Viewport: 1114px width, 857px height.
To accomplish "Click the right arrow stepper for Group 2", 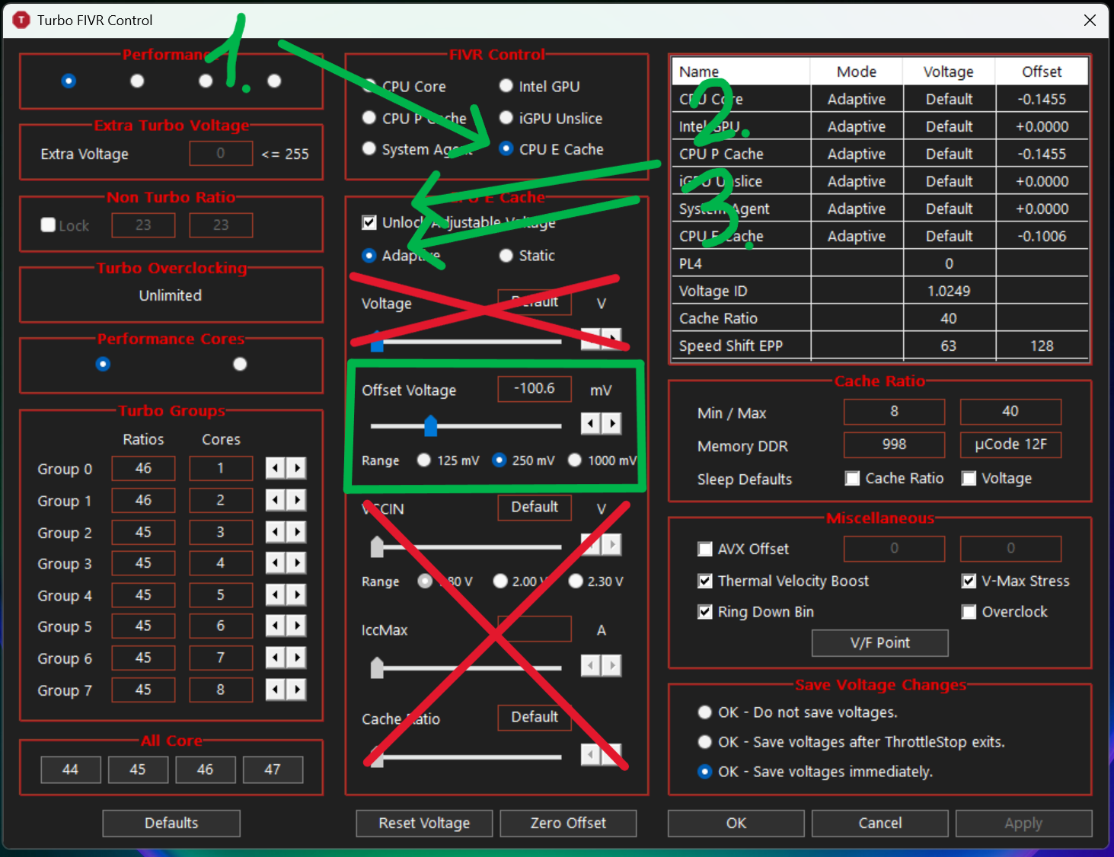I will [x=297, y=532].
